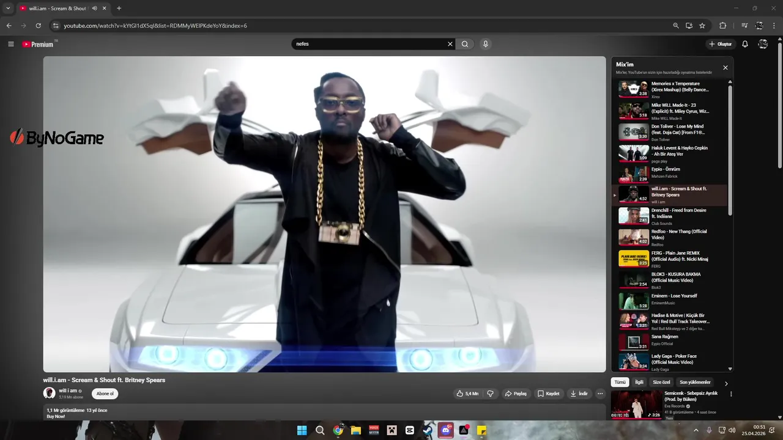The width and height of the screenshot is (783, 440).
Task: Start voice search with microphone icon
Action: [485, 44]
